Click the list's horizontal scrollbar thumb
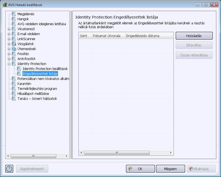This screenshot has height=177, width=221. tap(117, 153)
